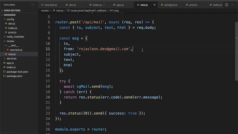Open editor more actions ellipsis
This screenshot has width=238, height=134.
(x=233, y=5)
